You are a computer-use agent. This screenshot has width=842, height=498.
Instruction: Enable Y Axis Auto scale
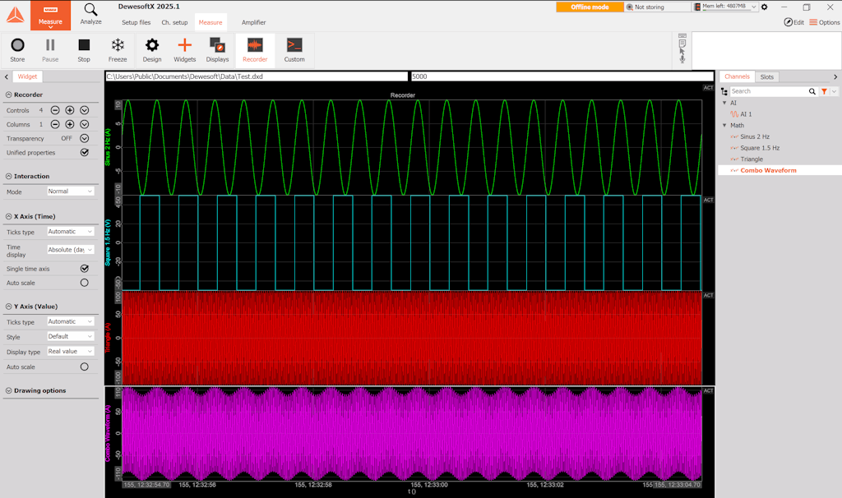pyautogui.click(x=85, y=367)
